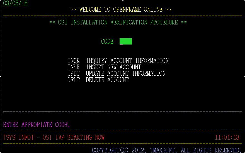Viewport: 245px width, 153px height.
Task: Click the CODE field label
Action: pyautogui.click(x=107, y=41)
